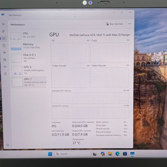Select the CPU performance item

28,36
